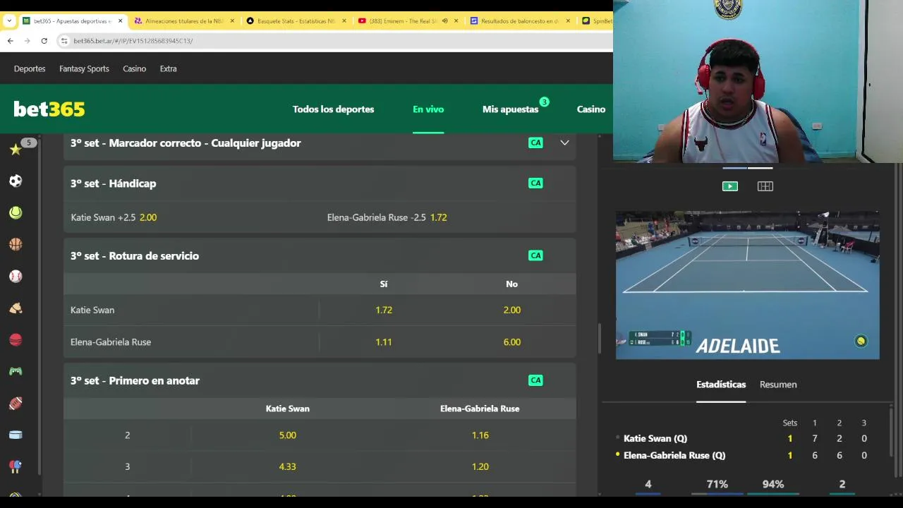Pick Ruse first to 3 at 1.20
Image resolution: width=903 pixels, height=508 pixels.
(x=480, y=466)
